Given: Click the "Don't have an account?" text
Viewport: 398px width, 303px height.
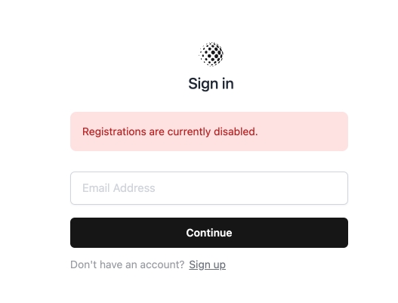Looking at the screenshot, I should click(x=127, y=264).
